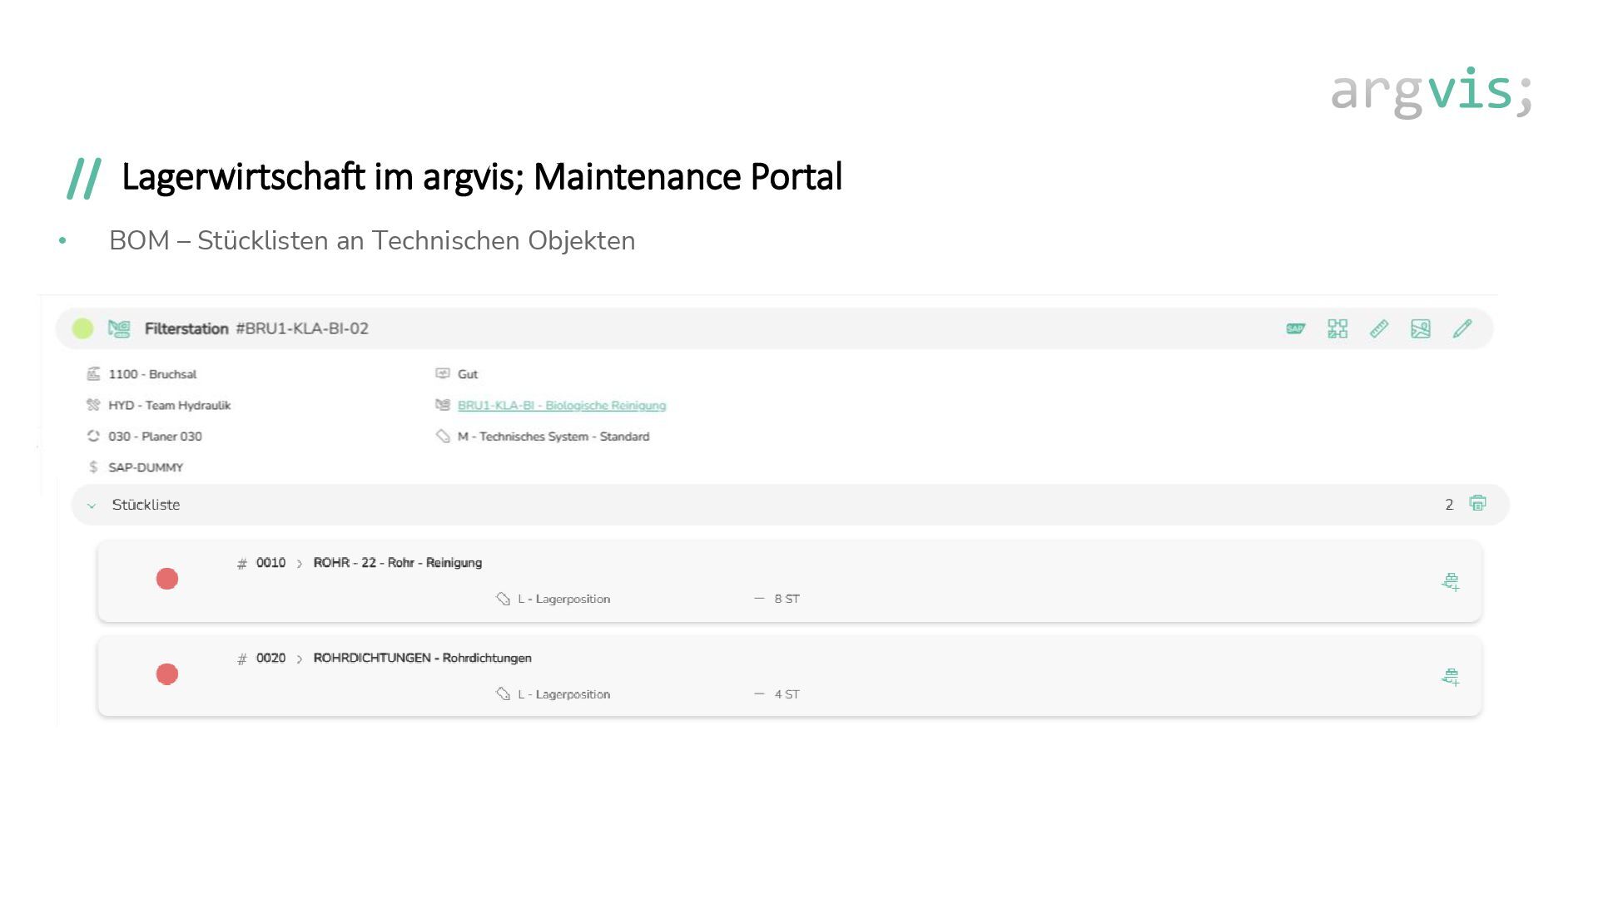Click red status dot of item 0010

point(167,579)
